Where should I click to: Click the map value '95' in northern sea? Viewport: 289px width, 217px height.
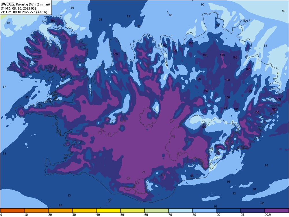[x=100, y=19]
